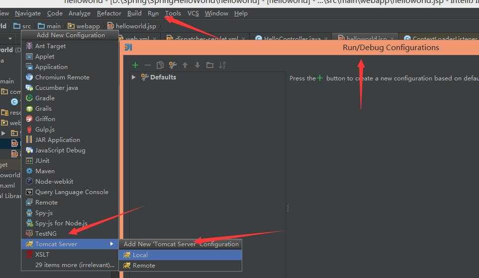Open the Help menu

coord(241,13)
